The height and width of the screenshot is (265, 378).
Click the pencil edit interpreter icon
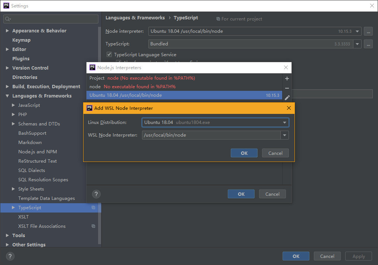(287, 98)
